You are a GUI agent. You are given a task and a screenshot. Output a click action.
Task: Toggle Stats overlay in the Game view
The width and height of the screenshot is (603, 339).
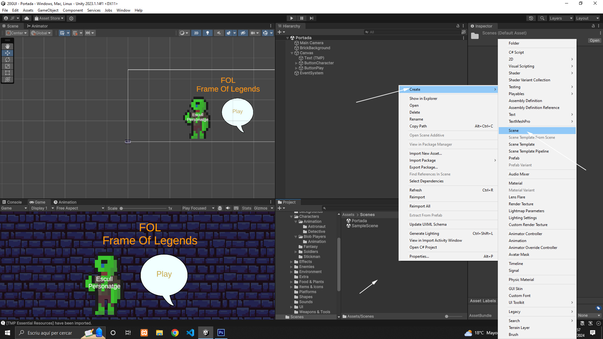coord(247,208)
